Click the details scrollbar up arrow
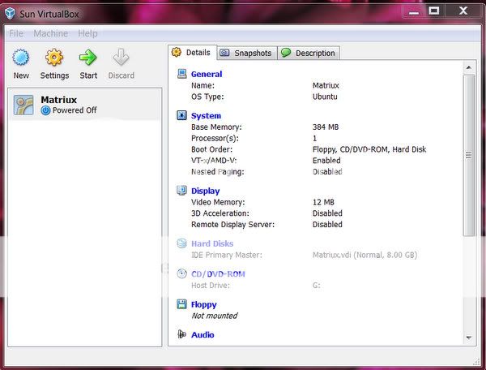The height and width of the screenshot is (370, 486). pyautogui.click(x=469, y=67)
